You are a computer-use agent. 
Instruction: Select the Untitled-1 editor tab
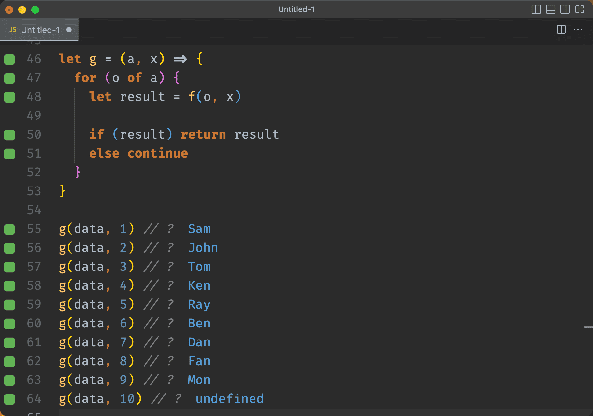coord(40,30)
